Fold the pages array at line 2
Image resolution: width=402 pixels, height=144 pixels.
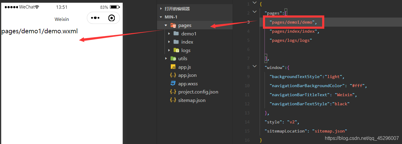(254, 12)
